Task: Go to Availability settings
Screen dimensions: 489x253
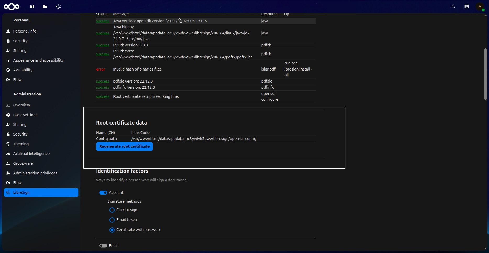Action: [41, 70]
